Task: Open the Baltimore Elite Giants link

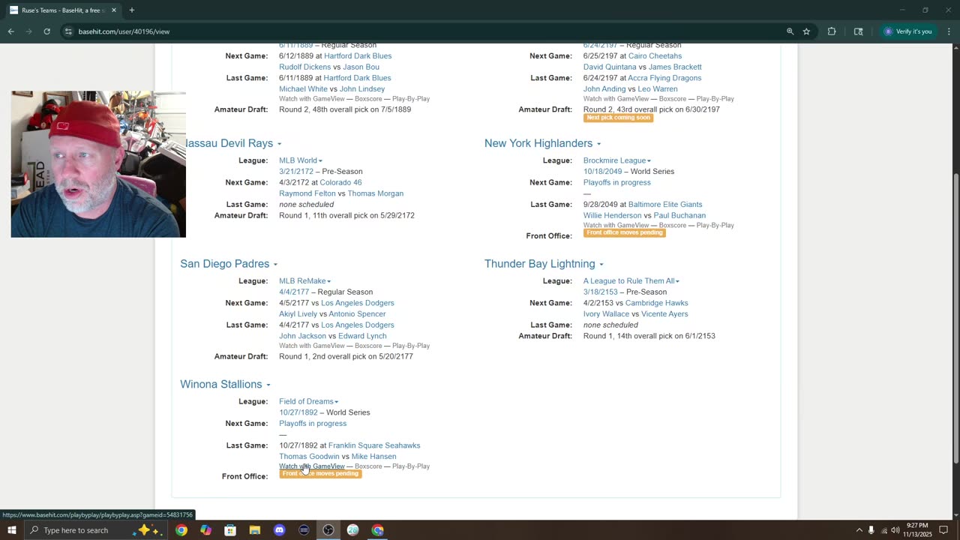Action: (665, 204)
